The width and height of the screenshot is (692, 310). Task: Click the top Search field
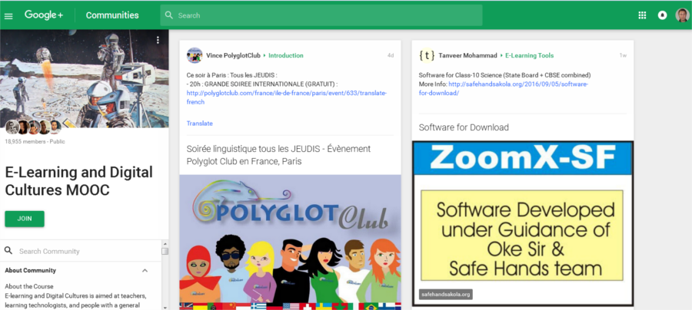coord(321,15)
